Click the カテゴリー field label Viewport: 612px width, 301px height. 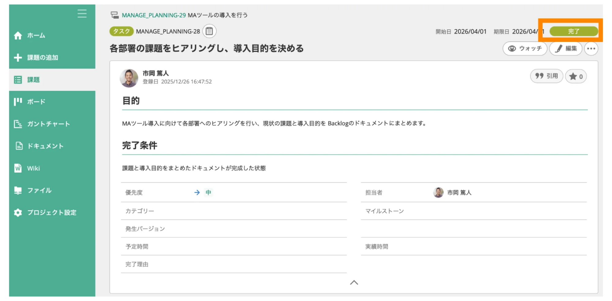140,211
